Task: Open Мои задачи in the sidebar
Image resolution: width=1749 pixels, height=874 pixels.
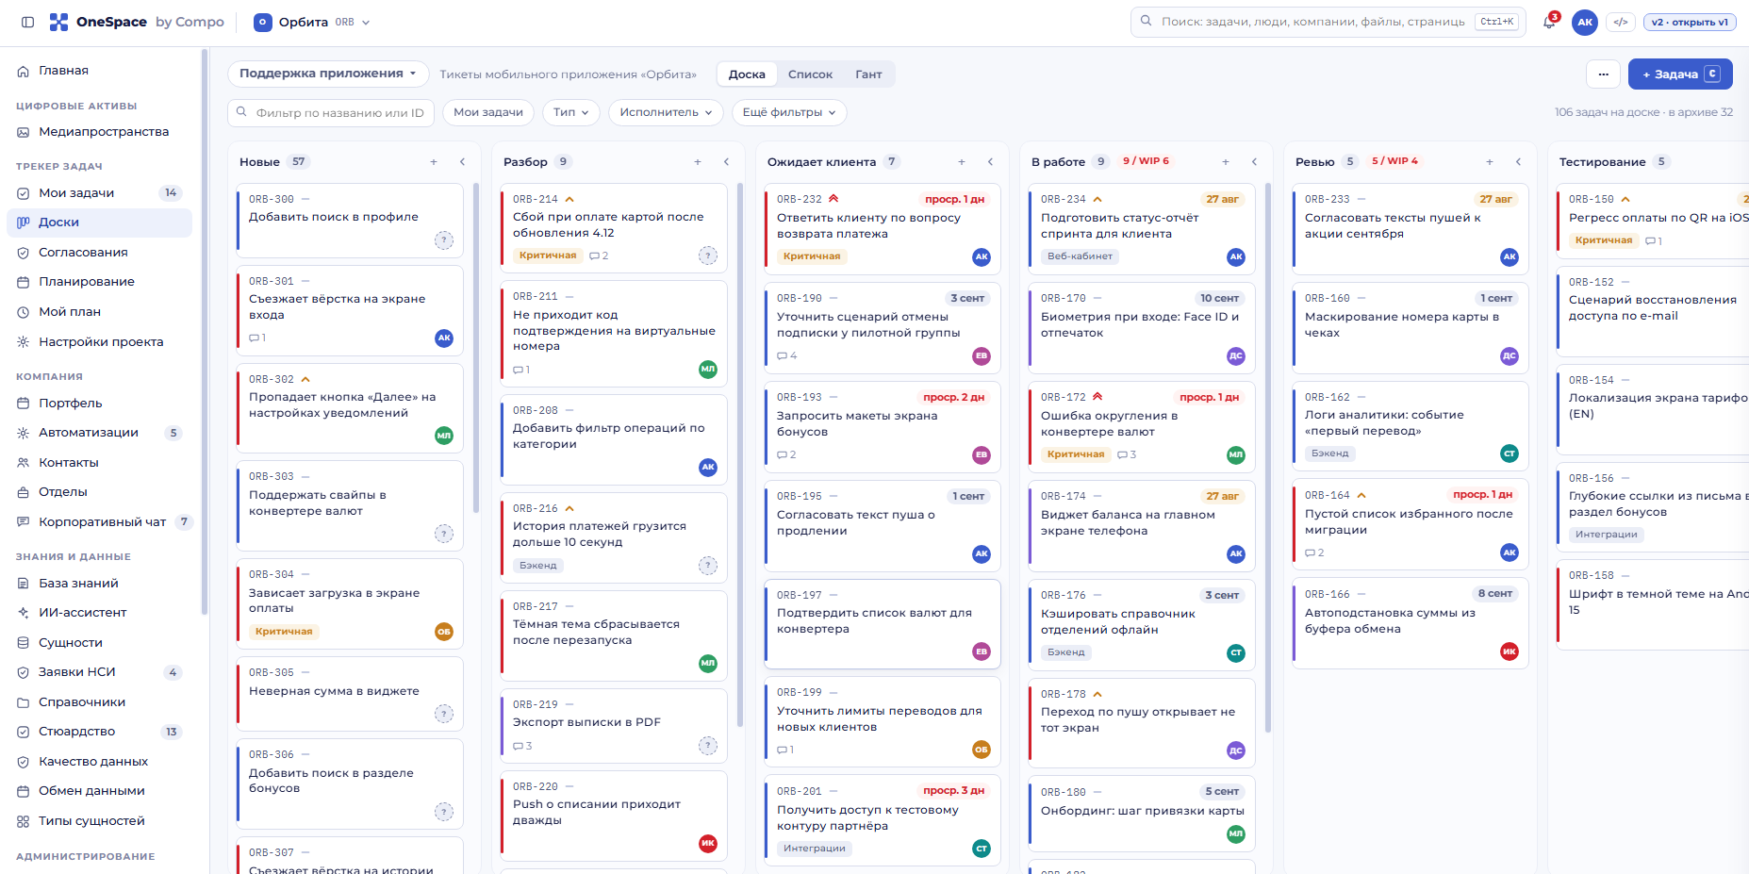Action: tap(100, 193)
